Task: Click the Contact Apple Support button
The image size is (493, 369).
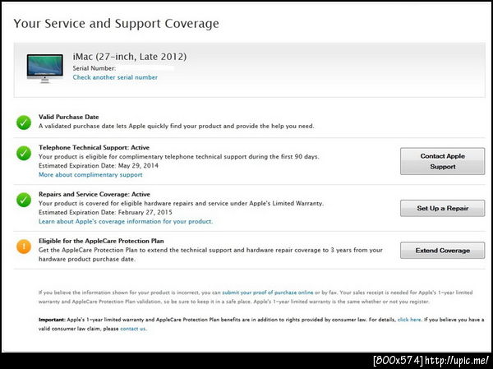Action: [442, 161]
